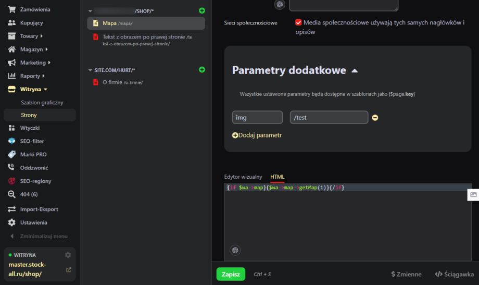Open master.stock-all.ru/shop/ storefront link
This screenshot has width=479, height=285.
[x=27, y=269]
